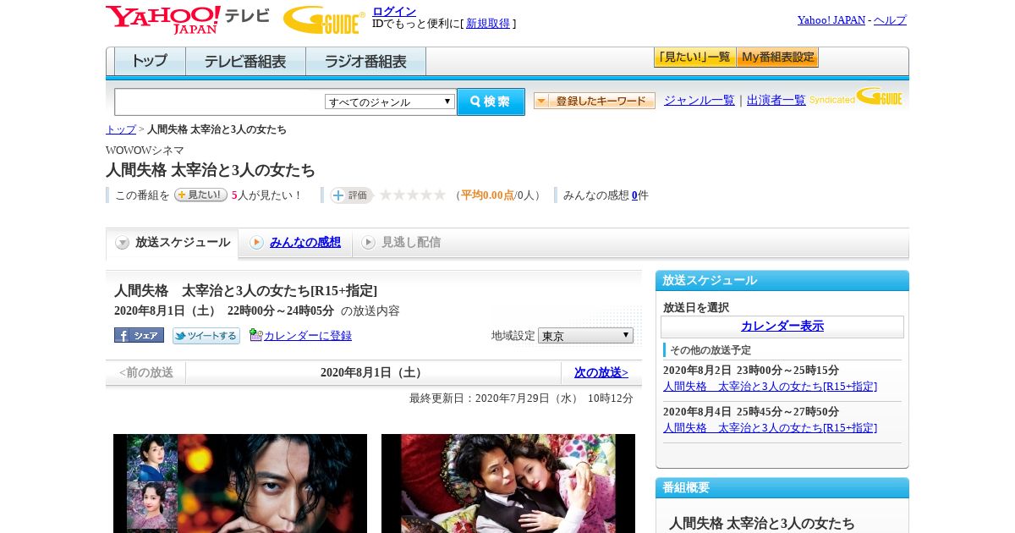Click into the keyword search field
The image size is (1015, 533).
coord(219,102)
